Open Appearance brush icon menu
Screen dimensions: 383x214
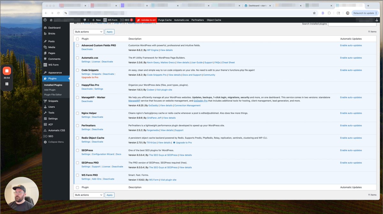45,72
